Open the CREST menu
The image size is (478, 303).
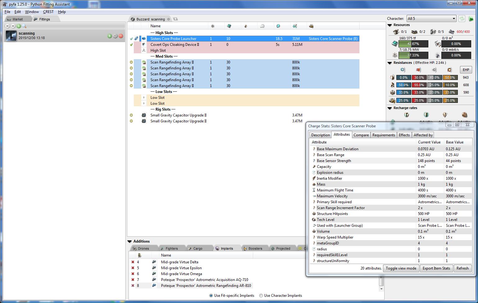(x=48, y=12)
